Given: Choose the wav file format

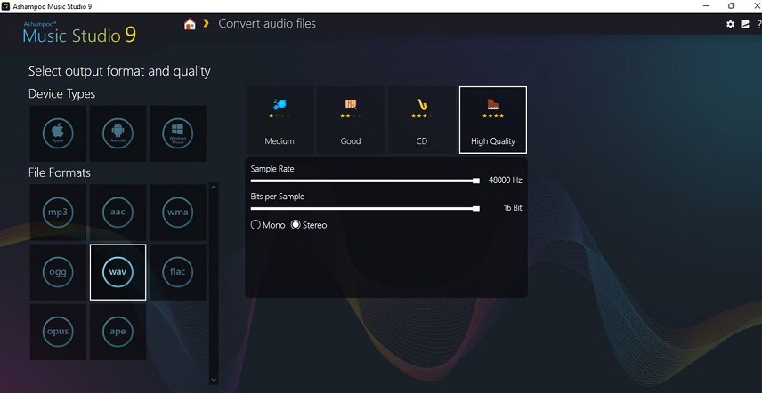Looking at the screenshot, I should [x=118, y=272].
